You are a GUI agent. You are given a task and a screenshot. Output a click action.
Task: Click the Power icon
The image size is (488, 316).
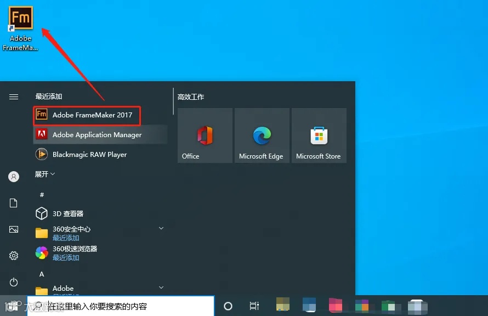14,282
